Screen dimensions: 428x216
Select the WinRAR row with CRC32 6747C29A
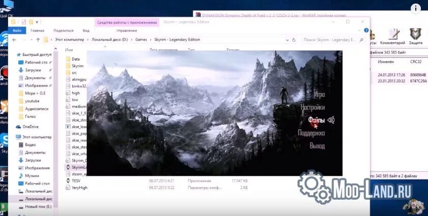(399, 81)
